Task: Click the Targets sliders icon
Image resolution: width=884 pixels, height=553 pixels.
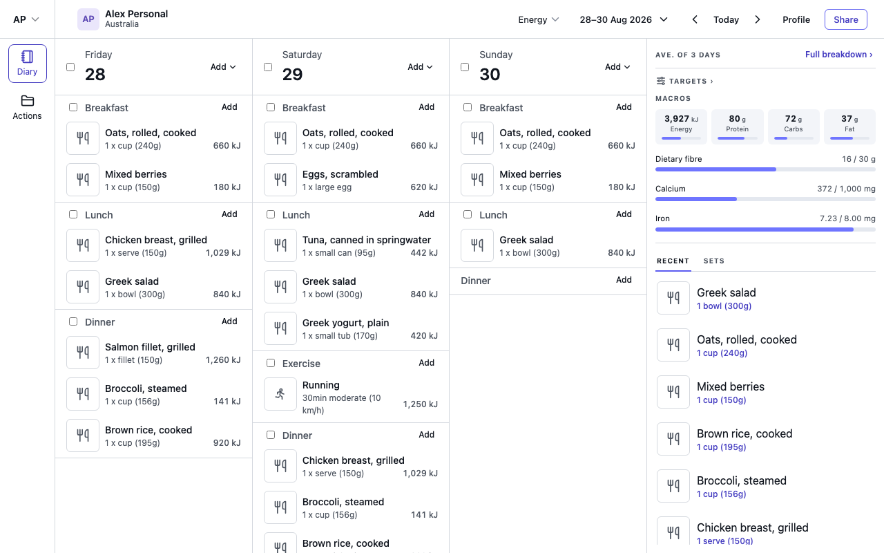Action: click(x=661, y=81)
